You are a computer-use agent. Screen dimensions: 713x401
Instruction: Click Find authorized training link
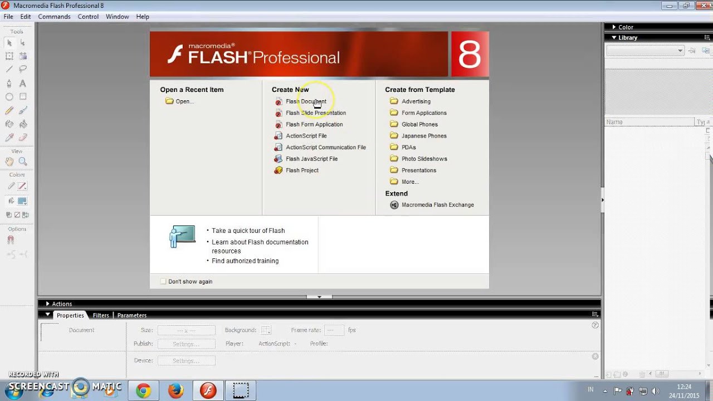[x=245, y=261]
